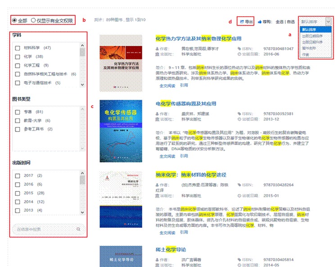Check the 教育-大学 (6) checkbox
This screenshot has width=335, height=267.
(x=18, y=121)
